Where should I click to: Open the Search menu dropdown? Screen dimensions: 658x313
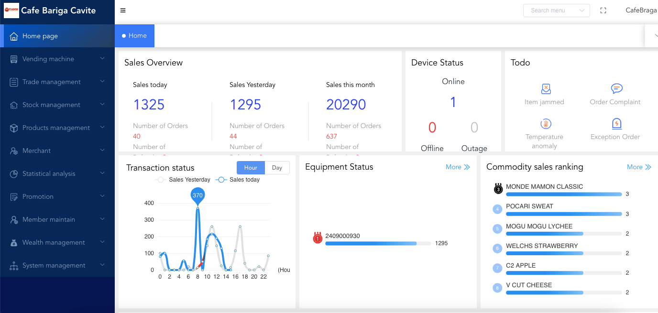click(557, 11)
